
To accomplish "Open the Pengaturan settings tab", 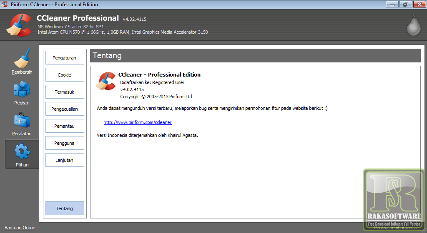I will pyautogui.click(x=65, y=58).
